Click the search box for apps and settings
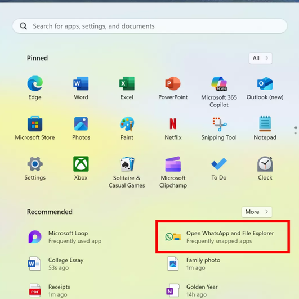This screenshot has width=299, height=299. 150,26
